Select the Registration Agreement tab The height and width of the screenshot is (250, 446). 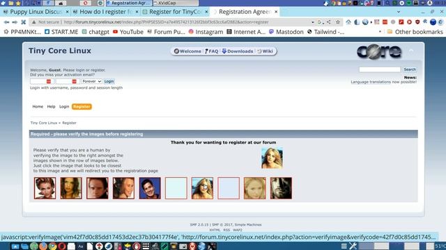[x=245, y=12]
